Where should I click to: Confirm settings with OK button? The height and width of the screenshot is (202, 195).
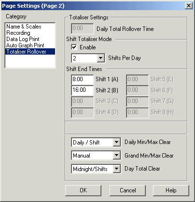[83, 190]
